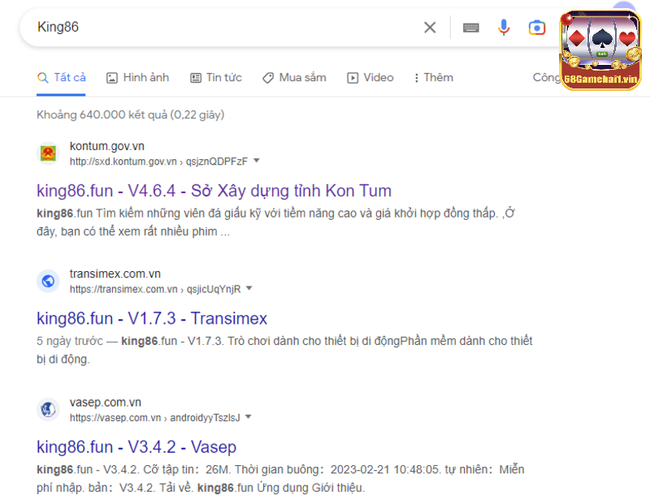Click the '5 ngày trước' snippet text
650x500 pixels.
tap(70, 342)
